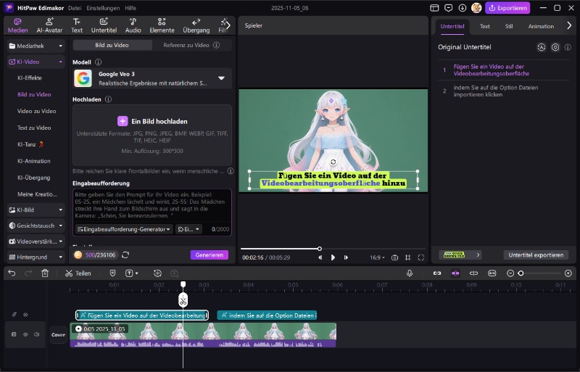The width and height of the screenshot is (580, 372).
Task: Step to the previous frame
Action: pos(320,257)
